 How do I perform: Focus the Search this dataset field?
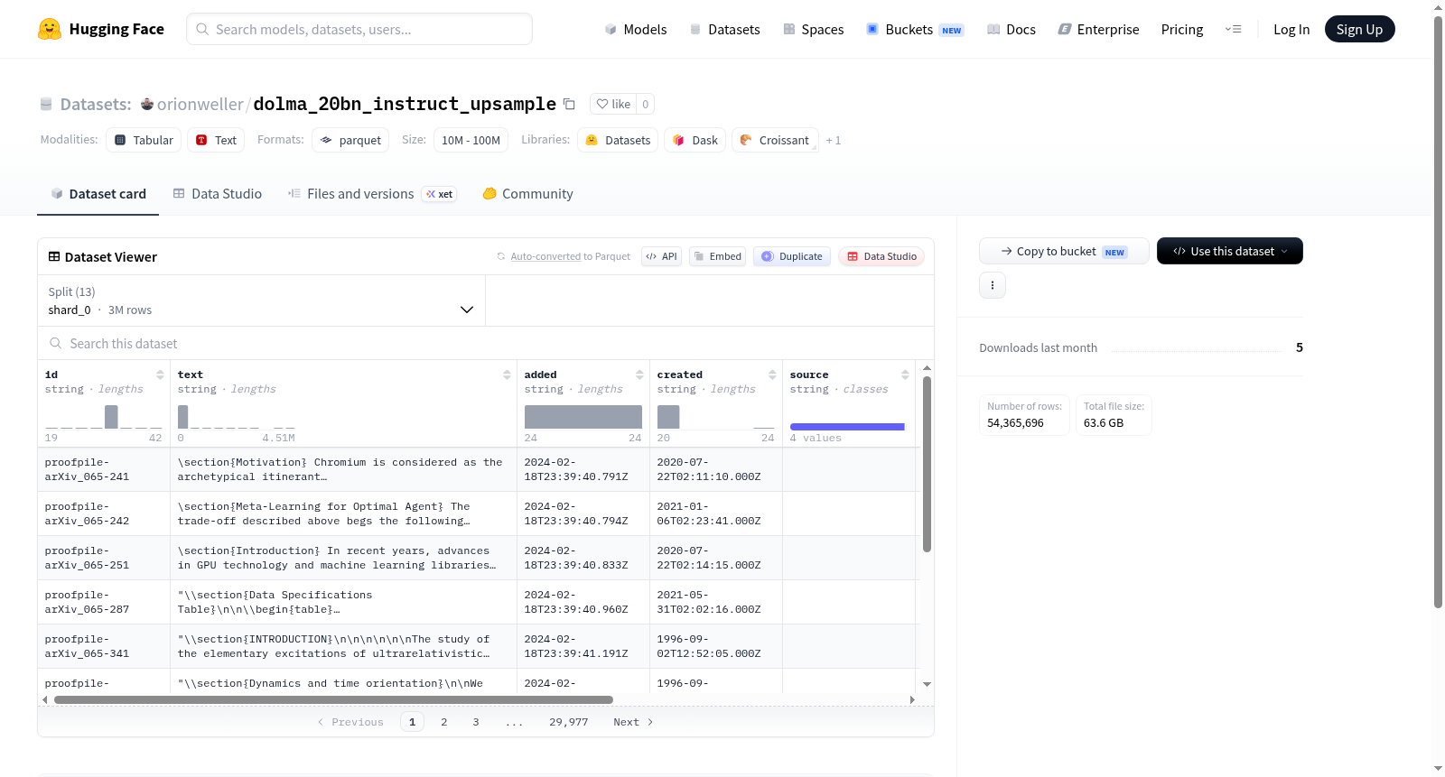486,344
